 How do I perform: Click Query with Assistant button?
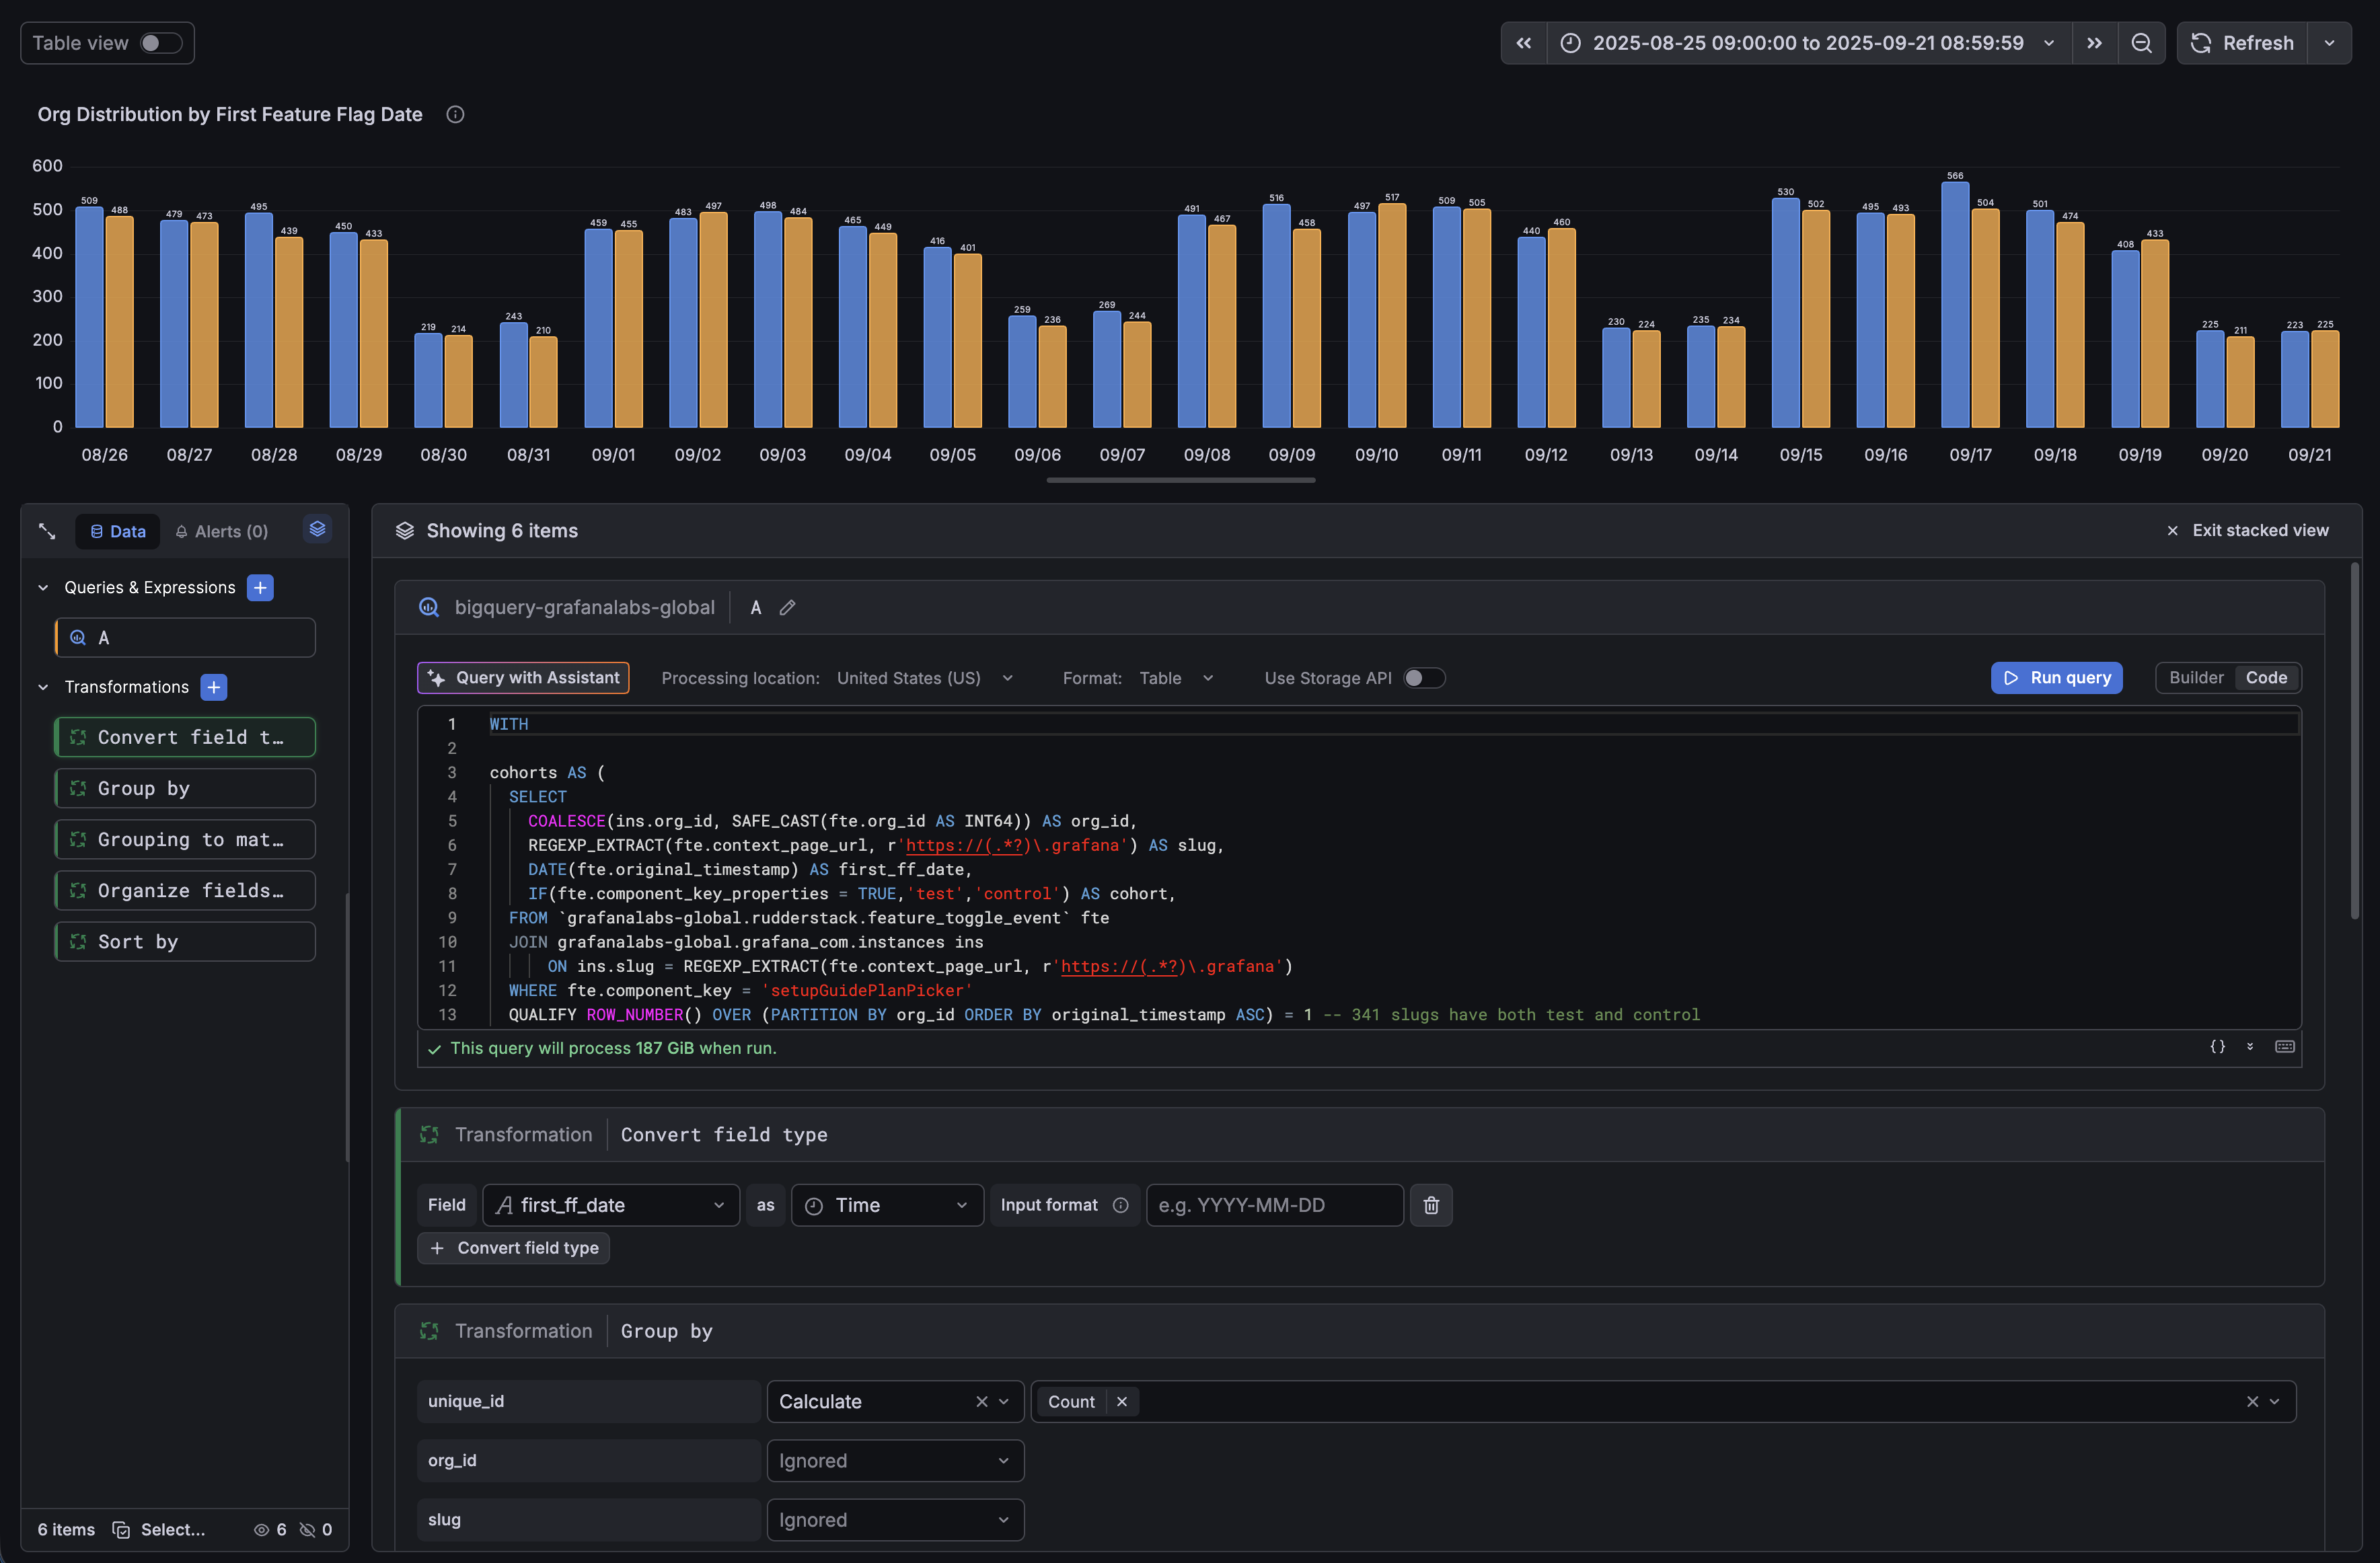pos(523,678)
